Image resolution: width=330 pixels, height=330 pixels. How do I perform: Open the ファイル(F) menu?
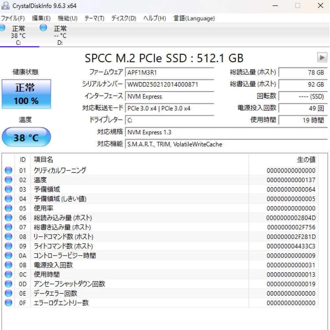click(13, 18)
